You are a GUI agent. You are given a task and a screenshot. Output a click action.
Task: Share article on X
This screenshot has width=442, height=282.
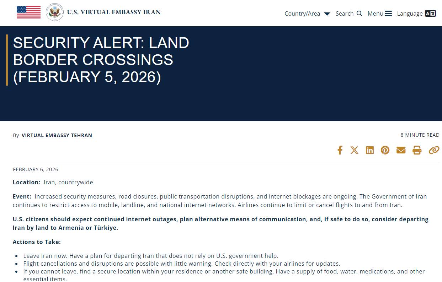click(355, 150)
